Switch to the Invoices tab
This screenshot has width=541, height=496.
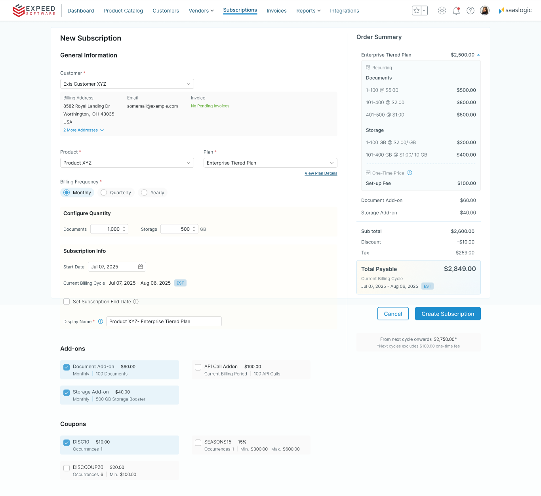pyautogui.click(x=276, y=11)
